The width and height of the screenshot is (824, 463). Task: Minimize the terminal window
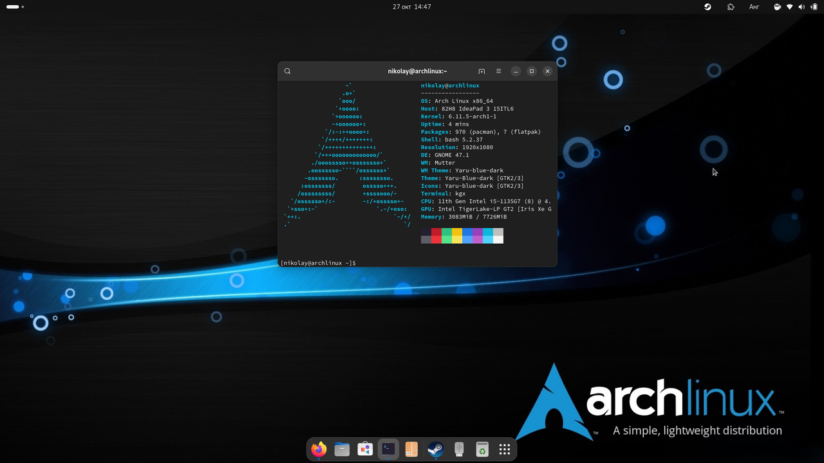[516, 71]
